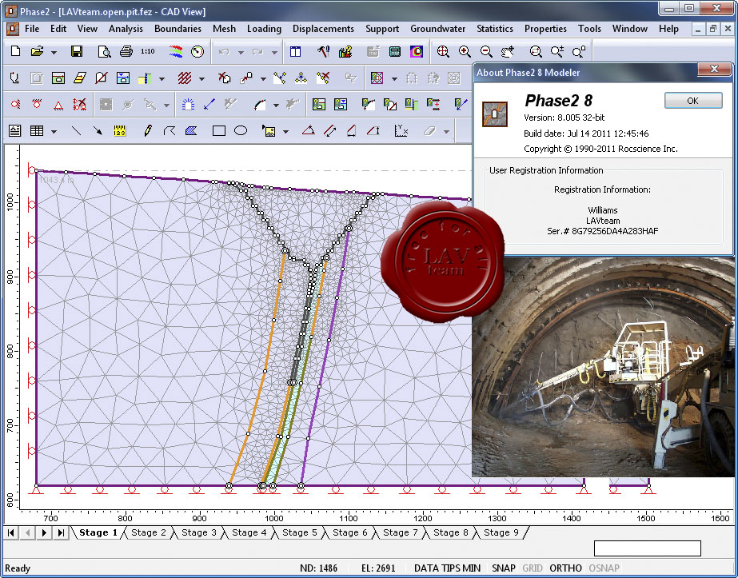The image size is (738, 578).
Task: Open print preview from the toolbar
Action: 104,51
